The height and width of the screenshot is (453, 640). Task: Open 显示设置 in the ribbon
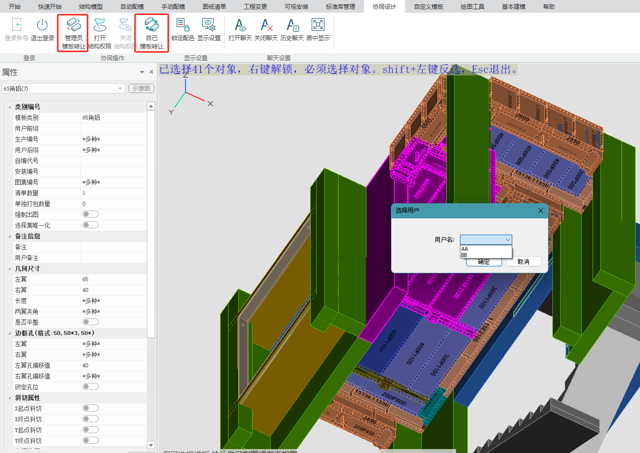coord(209,25)
